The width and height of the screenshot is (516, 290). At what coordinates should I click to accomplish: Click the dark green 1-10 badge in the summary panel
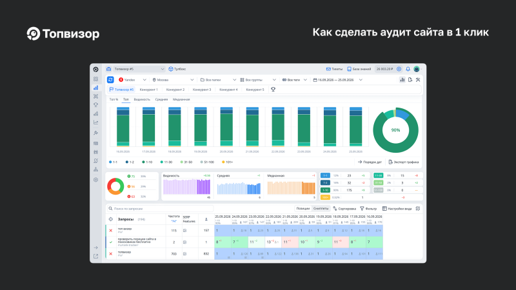[x=325, y=190]
